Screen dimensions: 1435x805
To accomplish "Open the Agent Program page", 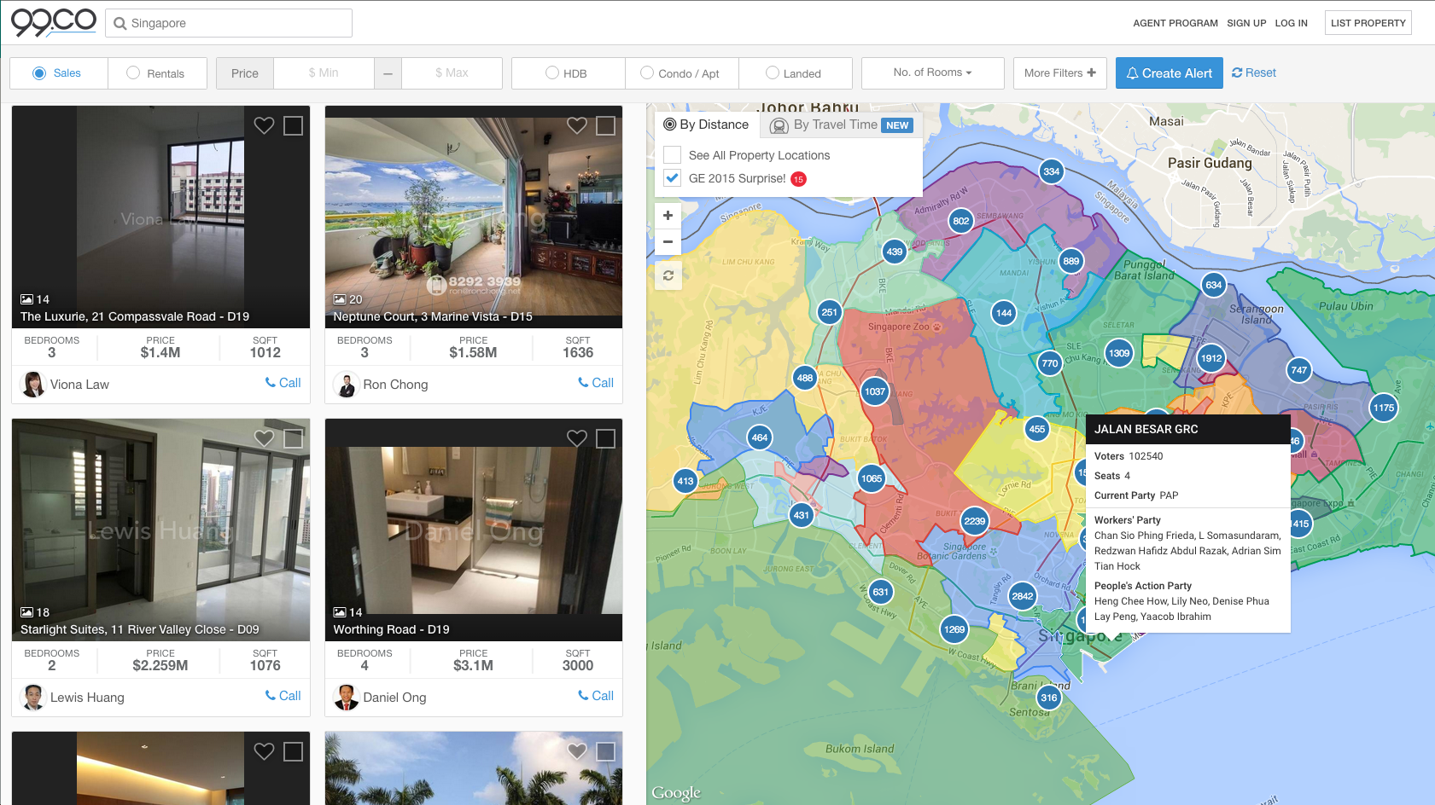I will tap(1175, 23).
